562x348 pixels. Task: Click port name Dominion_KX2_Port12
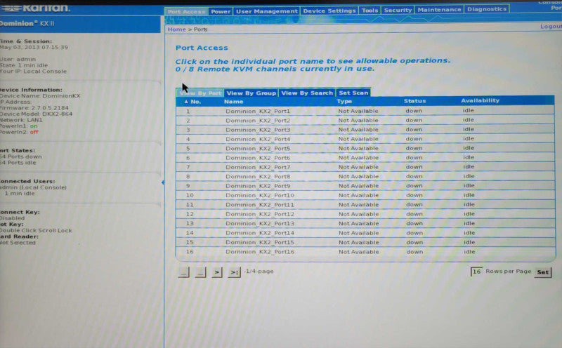[x=260, y=214]
